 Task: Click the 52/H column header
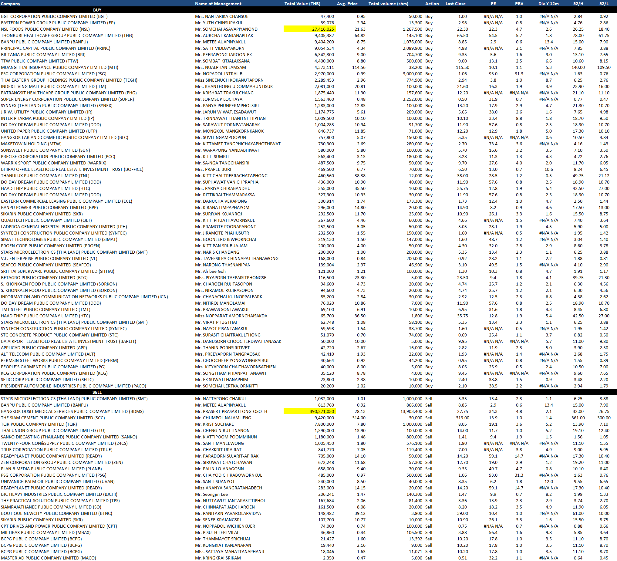(578, 4)
